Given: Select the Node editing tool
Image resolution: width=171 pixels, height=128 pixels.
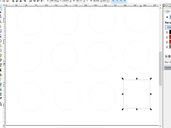Looking at the screenshot, I should (x=1, y=11).
